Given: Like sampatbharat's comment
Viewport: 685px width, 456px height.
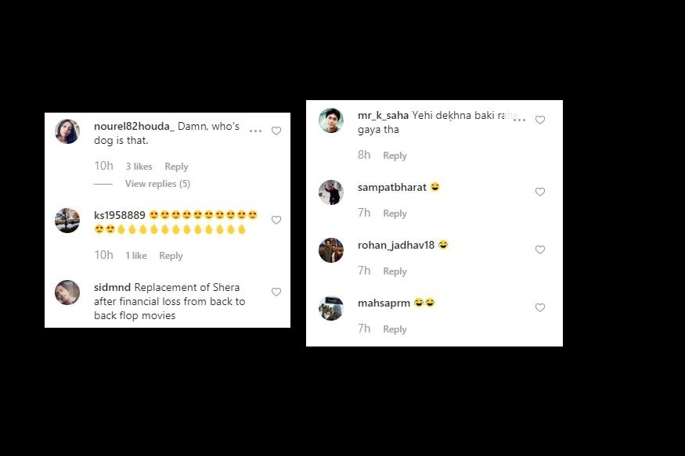Looking at the screenshot, I should [540, 192].
